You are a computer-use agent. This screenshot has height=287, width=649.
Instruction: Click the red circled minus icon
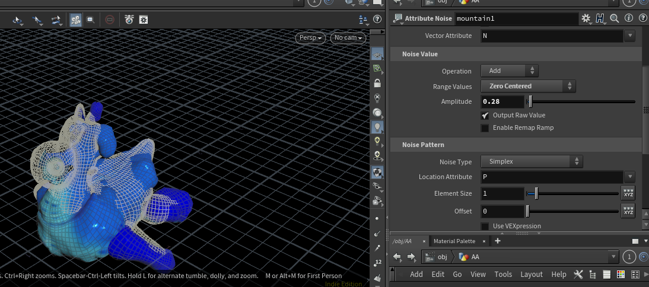coord(109,20)
